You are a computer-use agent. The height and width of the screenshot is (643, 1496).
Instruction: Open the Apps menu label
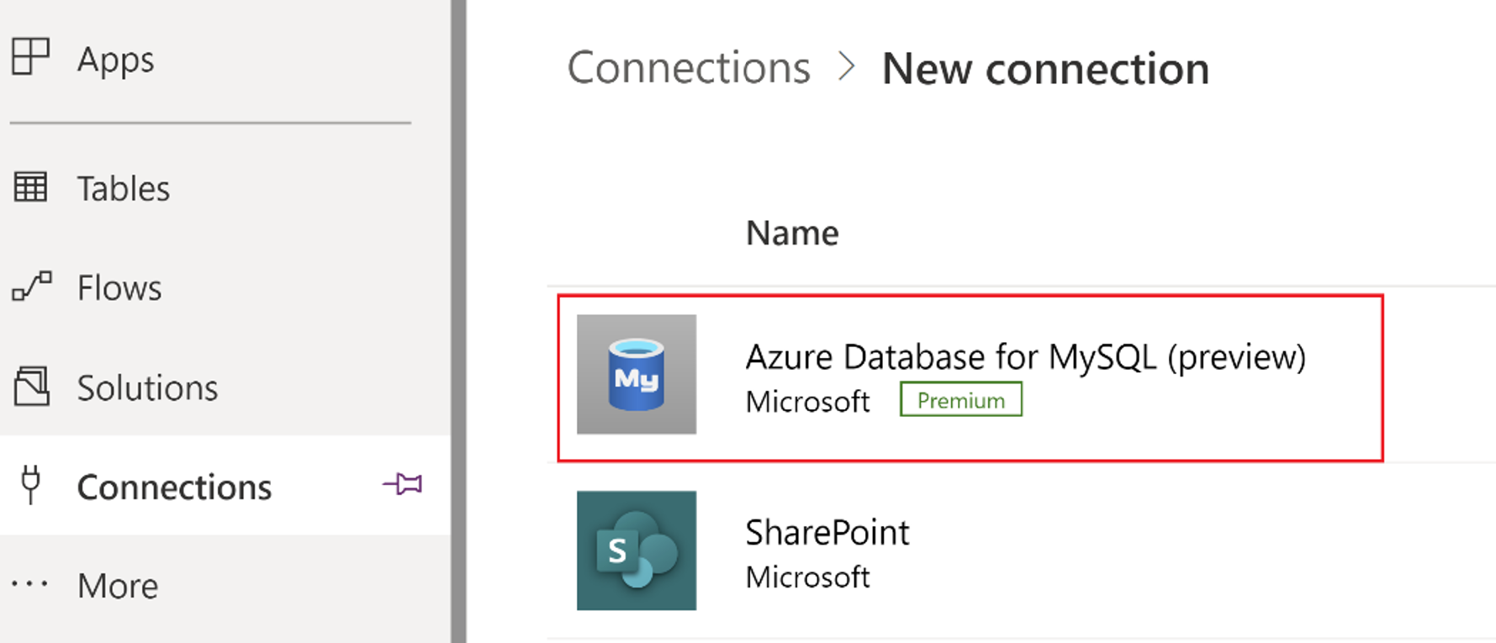click(116, 60)
